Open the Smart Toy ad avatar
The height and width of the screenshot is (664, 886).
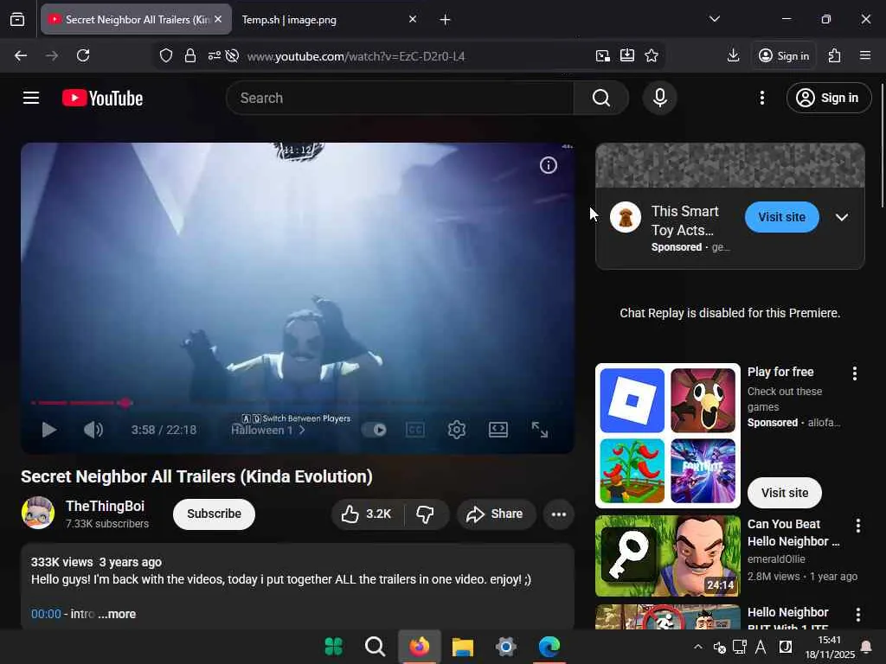pos(626,217)
